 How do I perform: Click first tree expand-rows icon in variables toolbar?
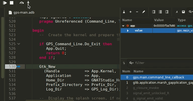(154, 12)
